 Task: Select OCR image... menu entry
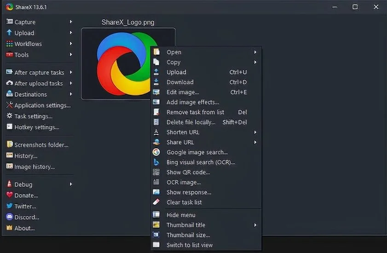206,182
